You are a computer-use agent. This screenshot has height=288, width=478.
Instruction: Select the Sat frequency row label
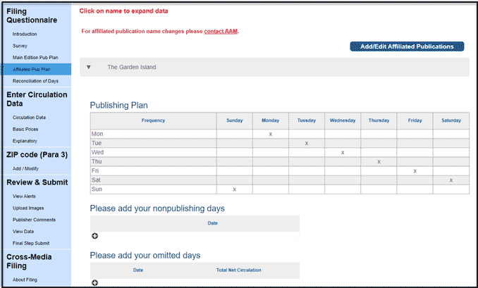[96, 180]
